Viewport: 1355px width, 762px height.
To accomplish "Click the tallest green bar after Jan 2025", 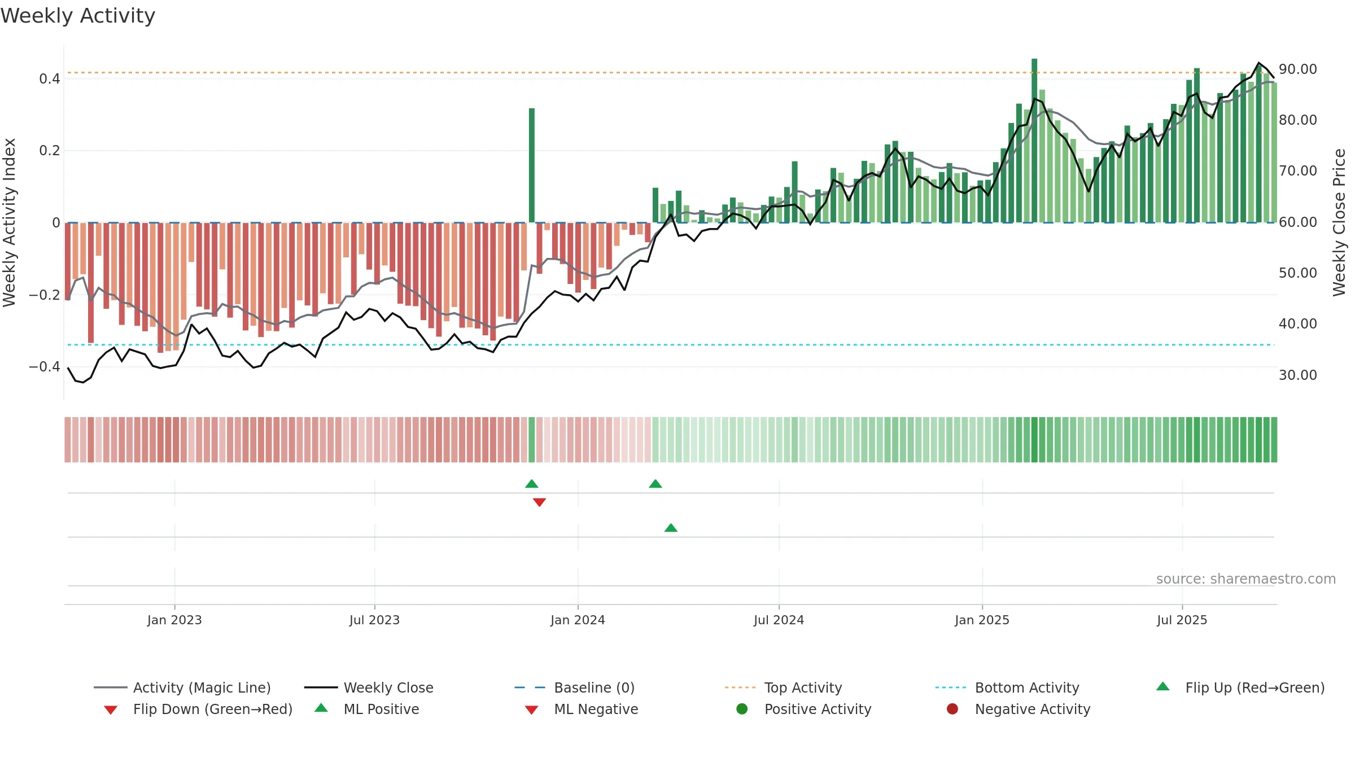I will click(x=1034, y=141).
